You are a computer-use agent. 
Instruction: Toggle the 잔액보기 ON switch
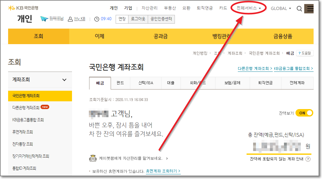pos(304,113)
